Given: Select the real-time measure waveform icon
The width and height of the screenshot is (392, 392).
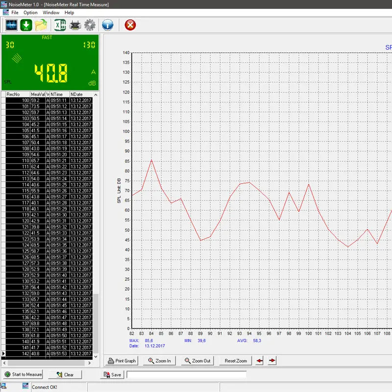Looking at the screenshot, I should 11,24.
